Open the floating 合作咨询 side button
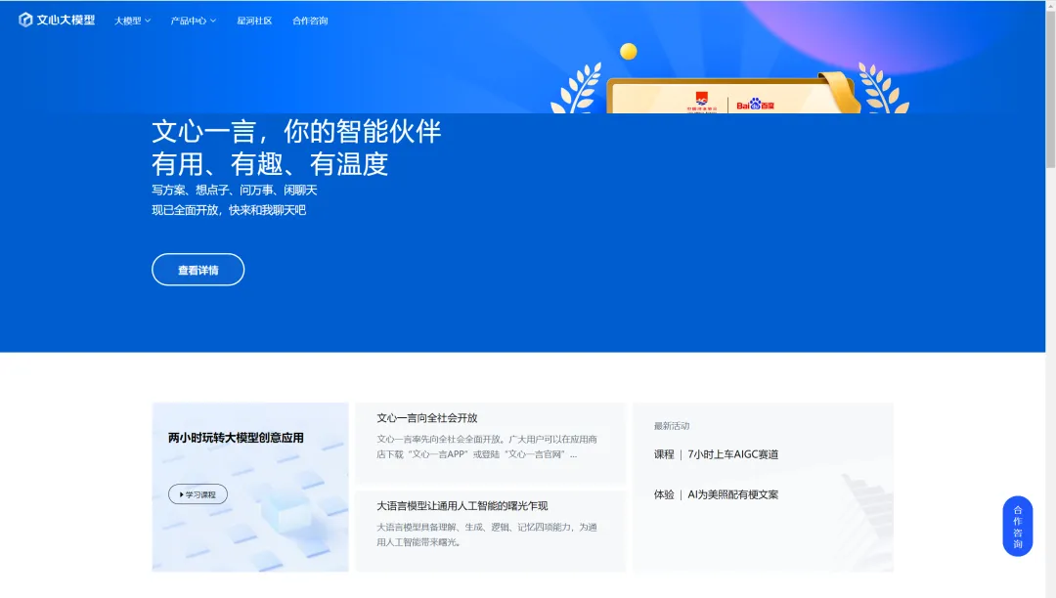1056x598 pixels. [x=1017, y=526]
